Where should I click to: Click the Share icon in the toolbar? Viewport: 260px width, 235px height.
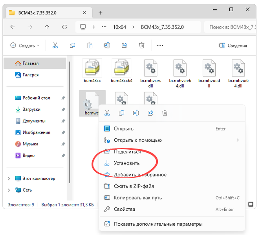click(125, 45)
